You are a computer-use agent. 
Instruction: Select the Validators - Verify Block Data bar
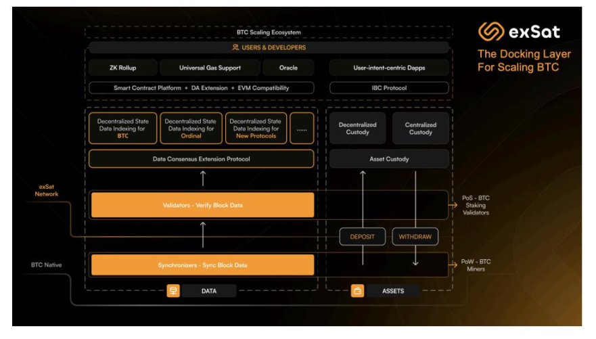pyautogui.click(x=202, y=205)
